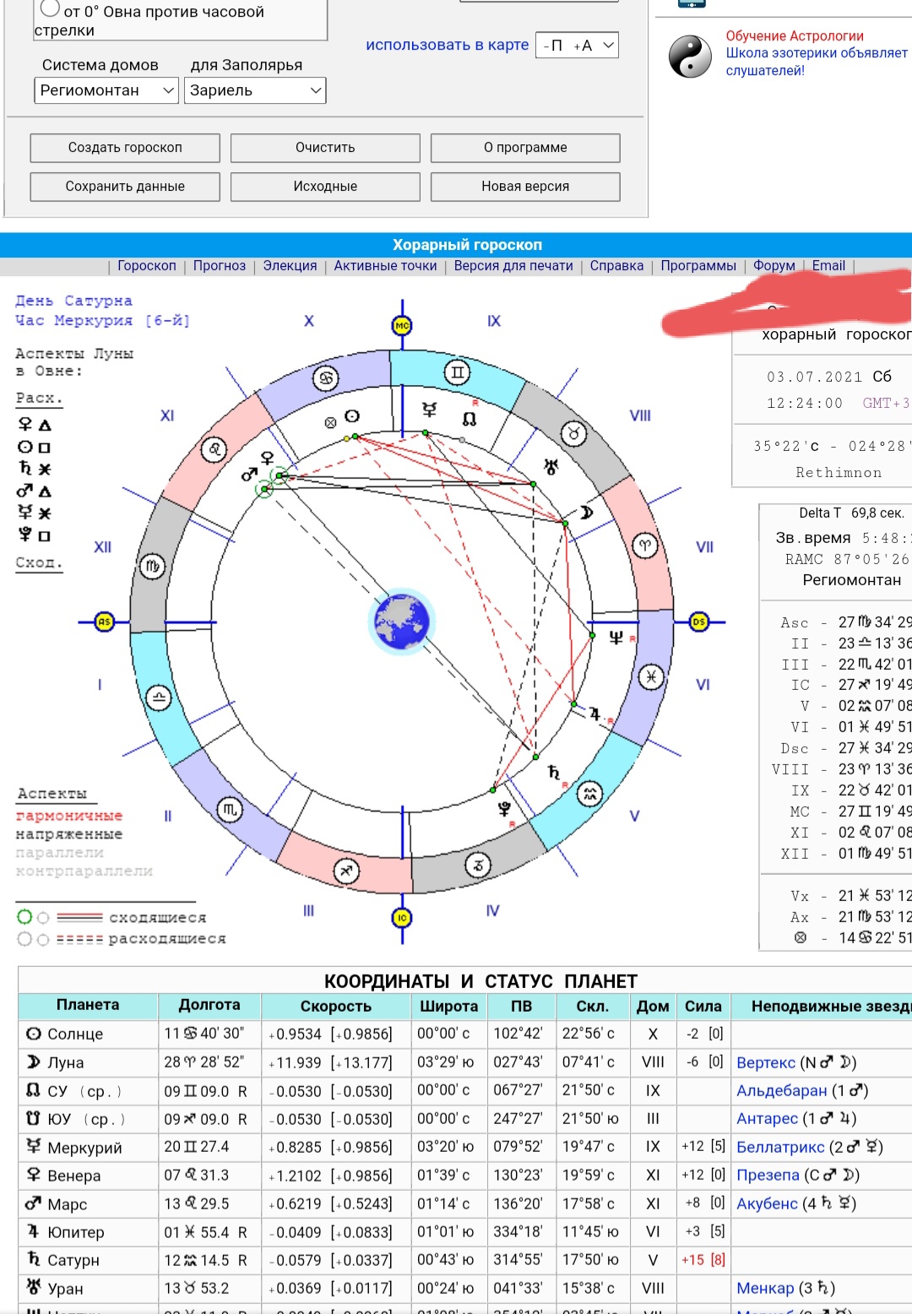Open Версия для печати menu item
The width and height of the screenshot is (912, 1314).
pyautogui.click(x=513, y=266)
